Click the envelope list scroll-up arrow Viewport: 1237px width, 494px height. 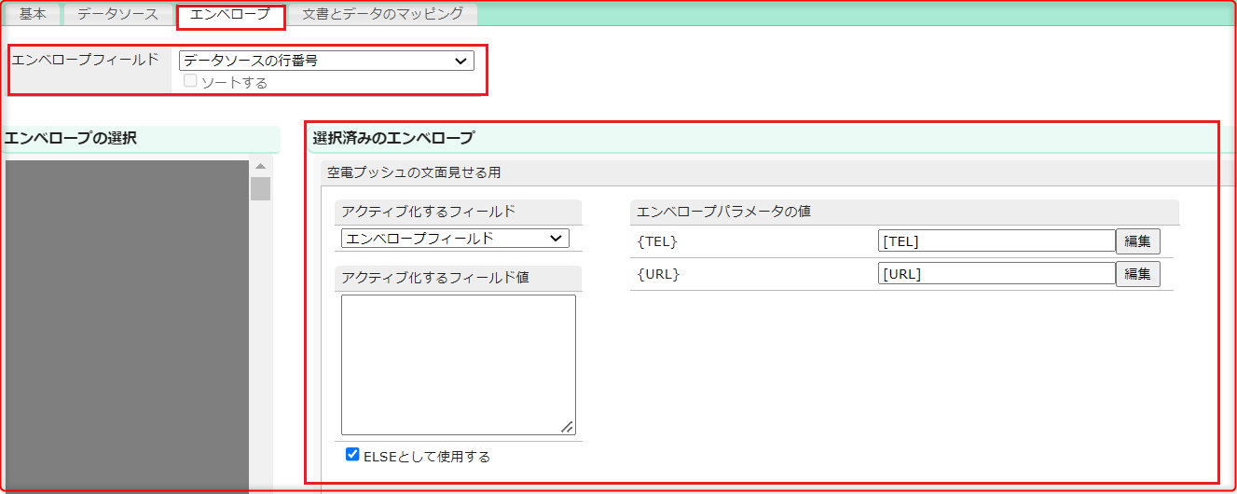click(260, 167)
